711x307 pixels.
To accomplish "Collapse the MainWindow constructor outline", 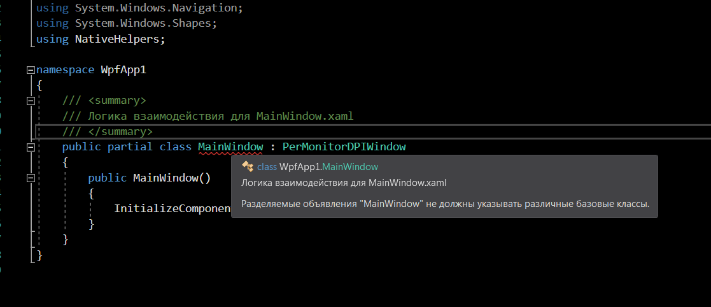I will [x=31, y=178].
